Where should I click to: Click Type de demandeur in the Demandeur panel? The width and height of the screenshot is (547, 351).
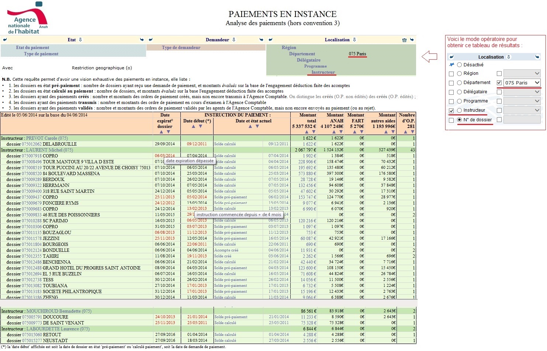181,48
